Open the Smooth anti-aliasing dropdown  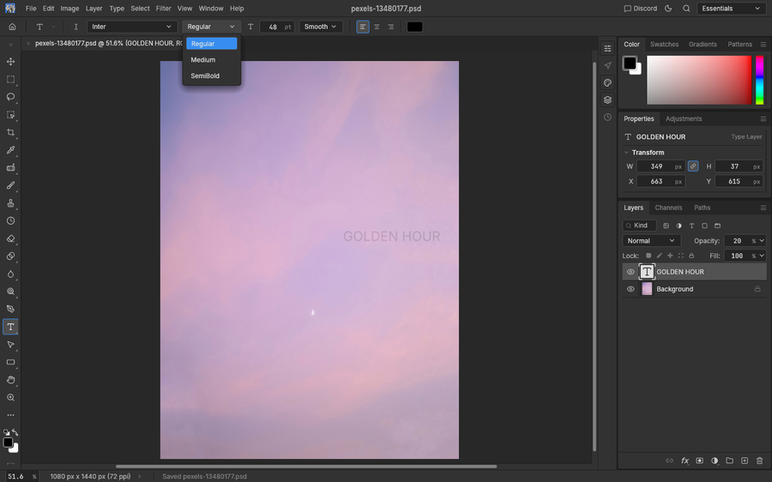tap(321, 27)
